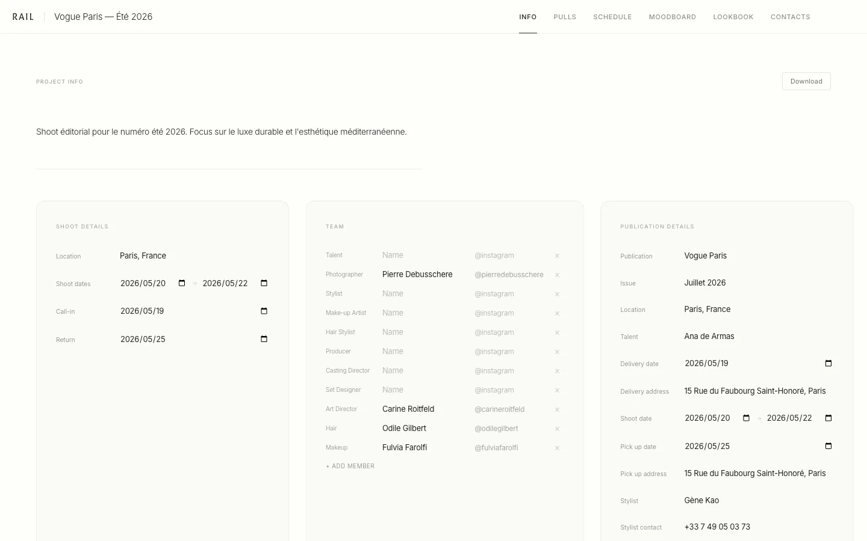This screenshot has width=867, height=541.
Task: Open the Moodboard tab
Action: tap(673, 17)
